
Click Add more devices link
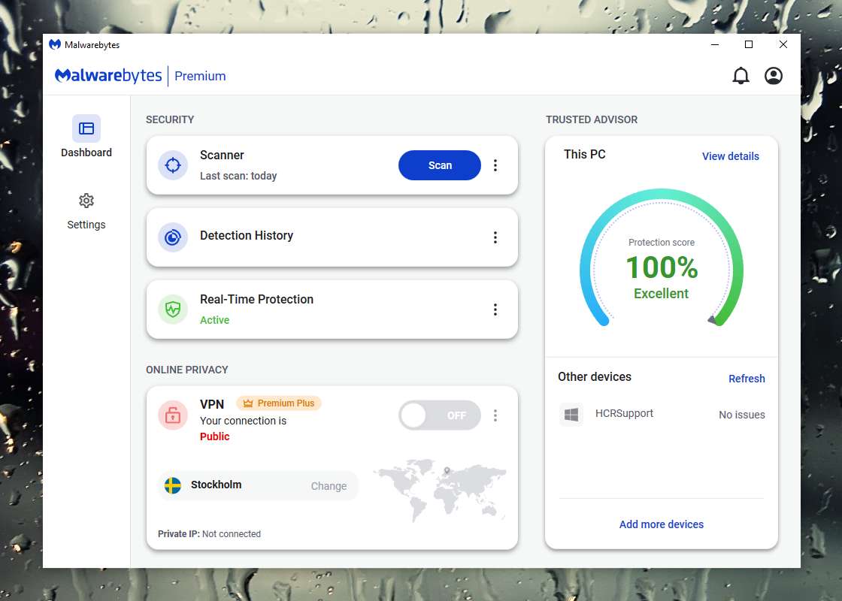(661, 524)
